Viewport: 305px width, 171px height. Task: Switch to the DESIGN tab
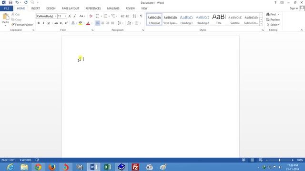(x=51, y=9)
